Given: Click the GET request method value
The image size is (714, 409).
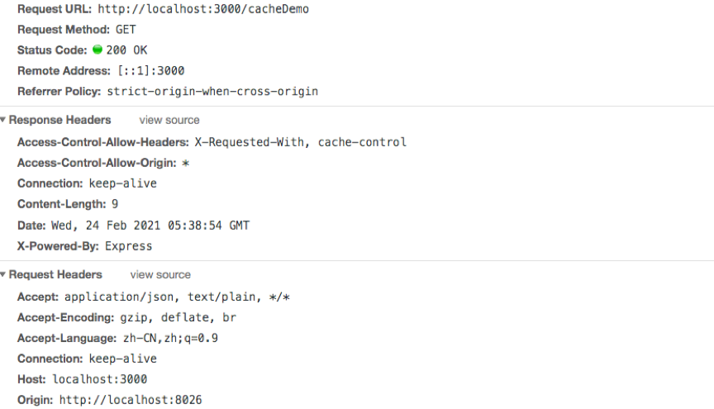Looking at the screenshot, I should click(x=126, y=29).
